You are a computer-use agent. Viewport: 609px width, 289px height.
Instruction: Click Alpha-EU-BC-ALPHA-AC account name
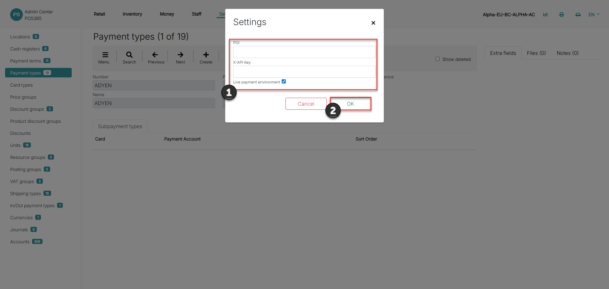[x=509, y=15]
